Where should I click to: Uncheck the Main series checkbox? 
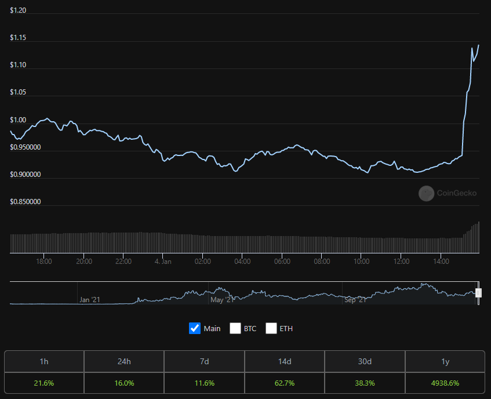pos(195,328)
